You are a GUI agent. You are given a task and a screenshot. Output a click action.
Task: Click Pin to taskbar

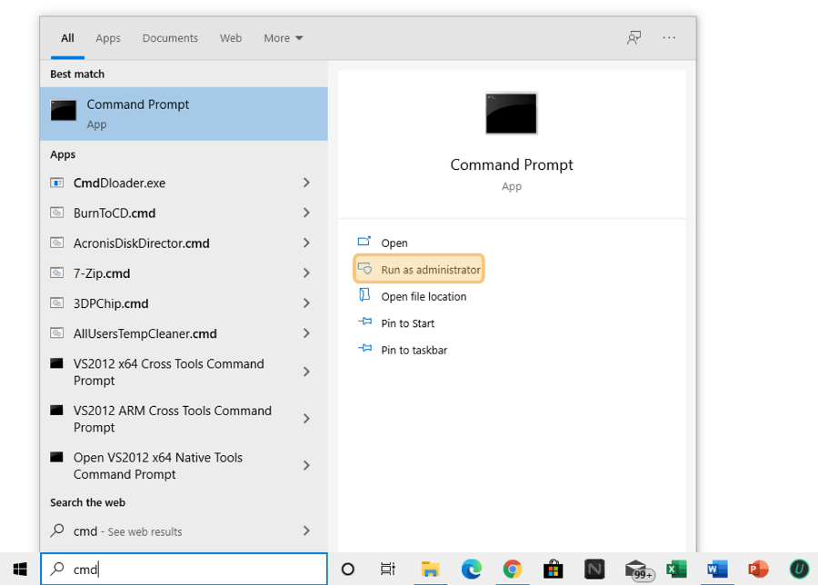point(403,350)
